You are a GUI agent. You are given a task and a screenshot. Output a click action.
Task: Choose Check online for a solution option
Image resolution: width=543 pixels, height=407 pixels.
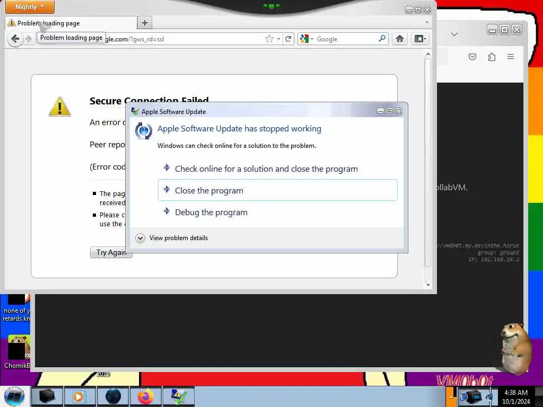click(278, 169)
